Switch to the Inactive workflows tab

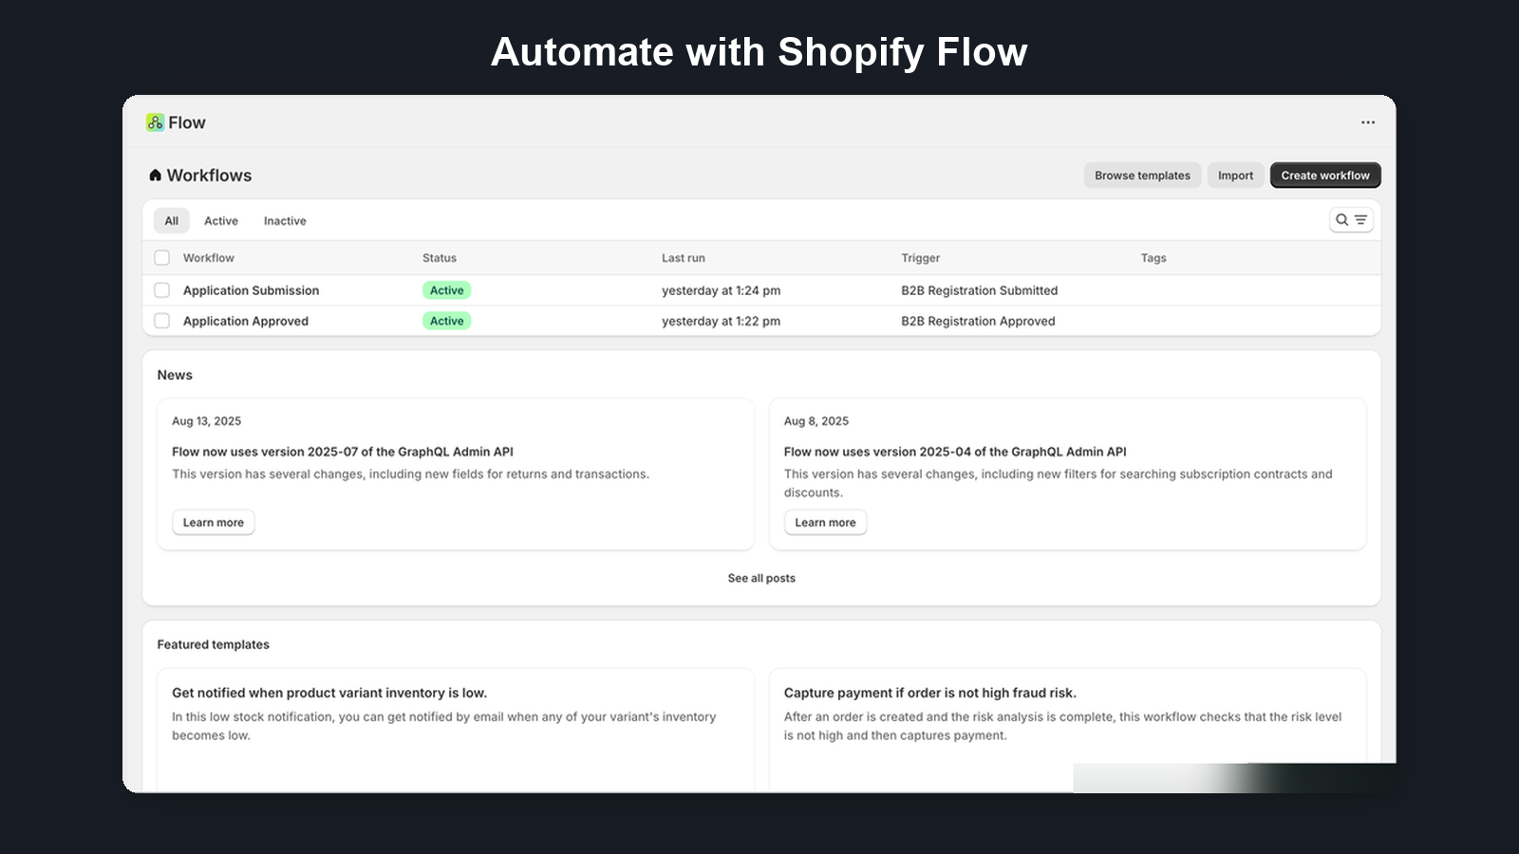point(285,220)
